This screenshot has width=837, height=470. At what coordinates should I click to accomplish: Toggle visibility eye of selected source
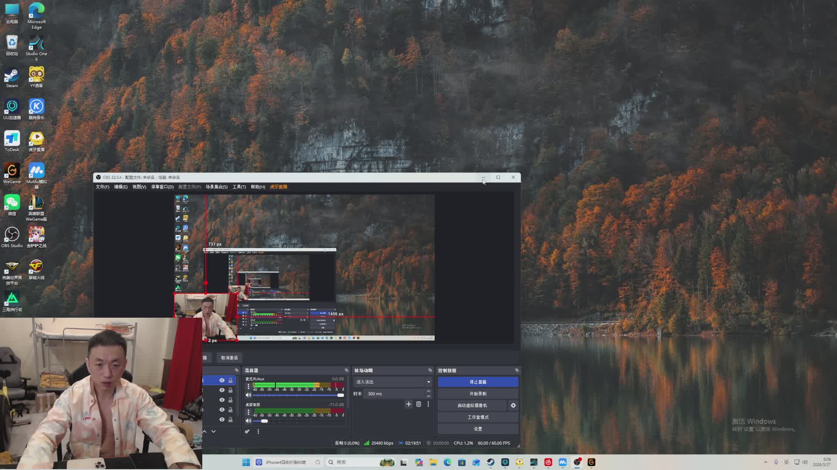click(222, 380)
